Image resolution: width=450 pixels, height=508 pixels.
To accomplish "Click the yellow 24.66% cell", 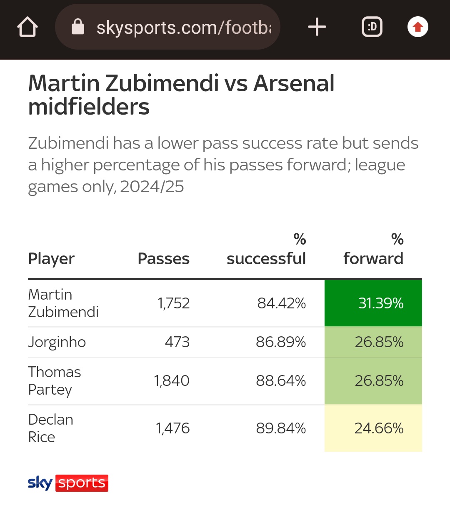I will [x=373, y=428].
